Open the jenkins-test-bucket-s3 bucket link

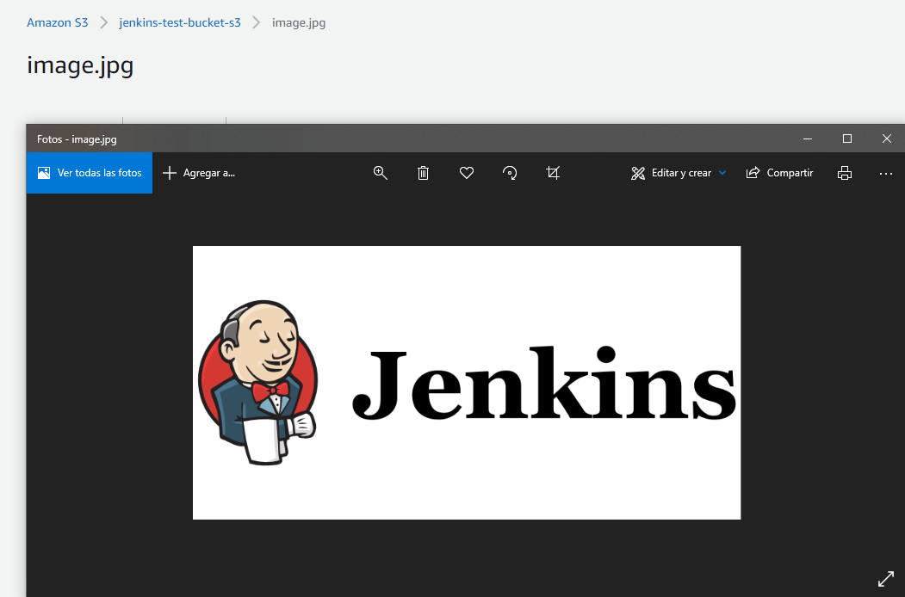tap(180, 22)
